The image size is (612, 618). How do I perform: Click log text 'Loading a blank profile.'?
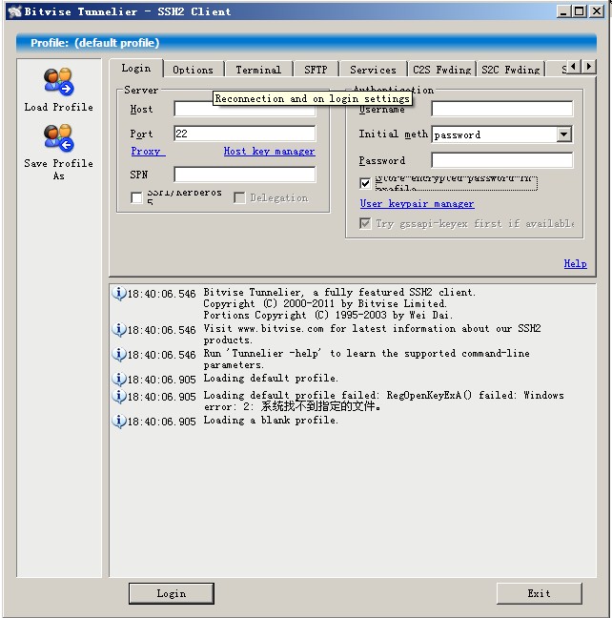[x=271, y=421]
